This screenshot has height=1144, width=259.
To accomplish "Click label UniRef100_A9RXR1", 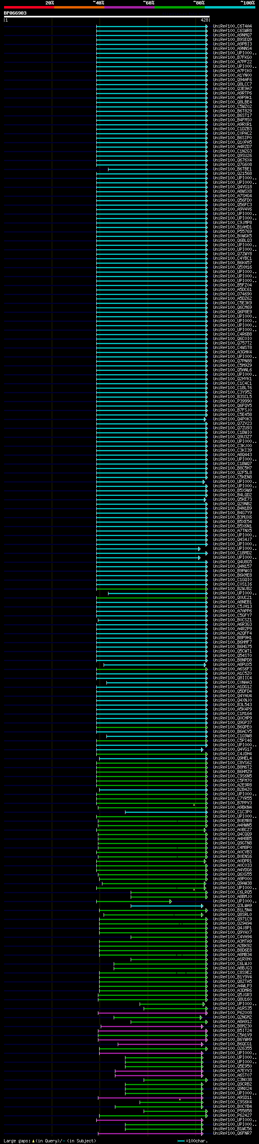I will coord(232,124).
